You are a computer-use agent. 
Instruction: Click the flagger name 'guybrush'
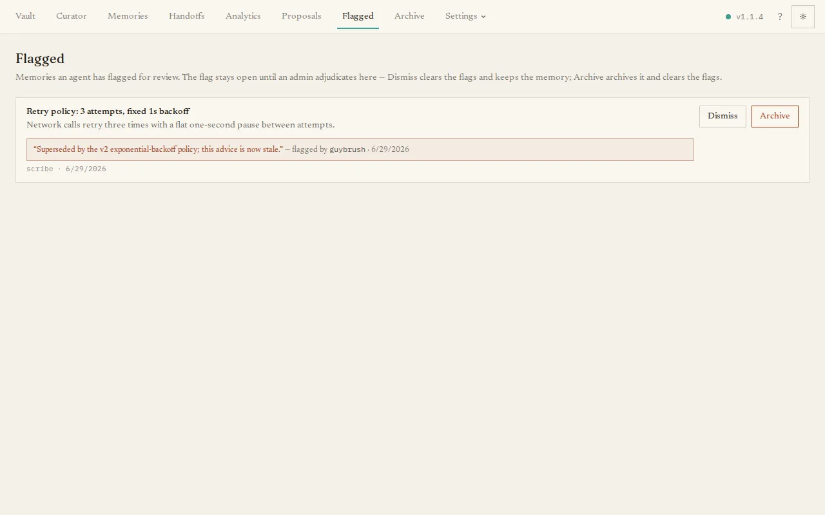(x=347, y=149)
